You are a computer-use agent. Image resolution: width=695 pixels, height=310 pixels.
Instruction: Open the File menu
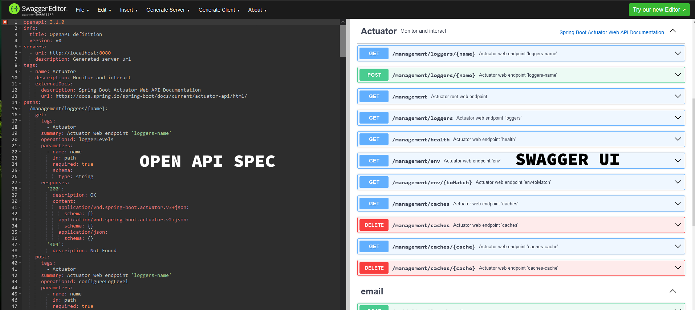pos(82,10)
